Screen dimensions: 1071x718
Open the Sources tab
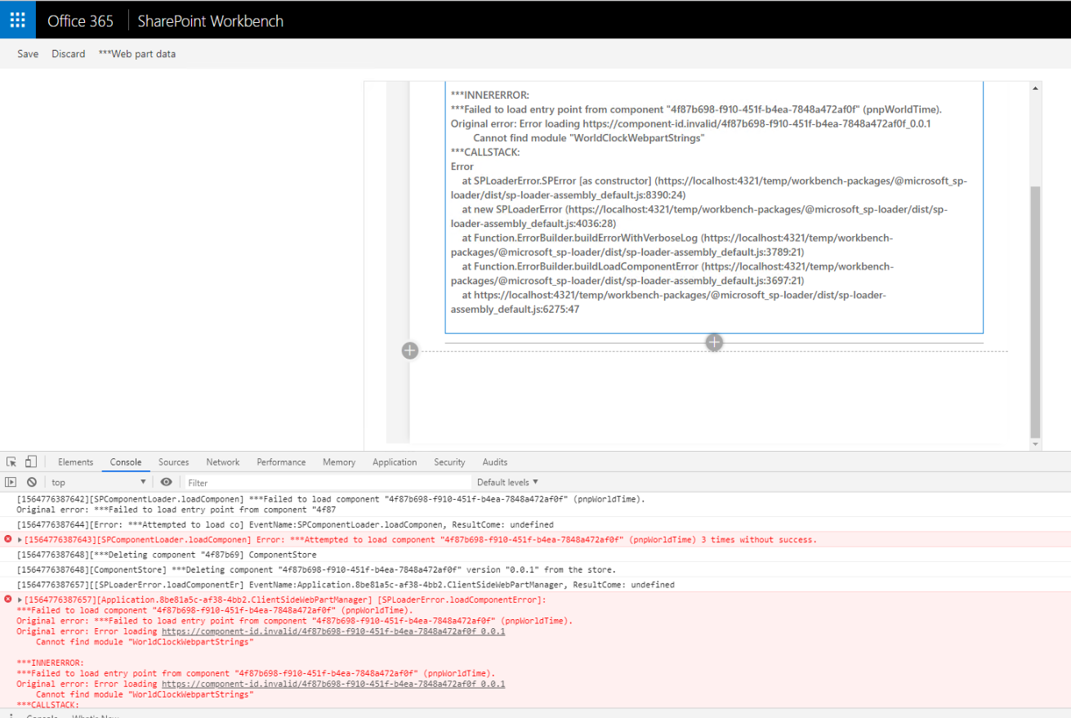(x=173, y=462)
